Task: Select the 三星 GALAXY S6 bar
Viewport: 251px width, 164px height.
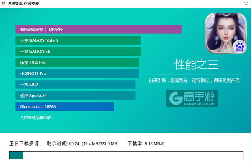Action: 78,51
